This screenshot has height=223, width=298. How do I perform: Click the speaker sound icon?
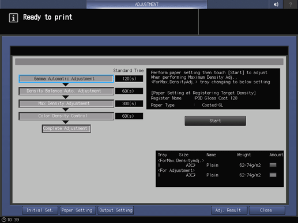276,4
